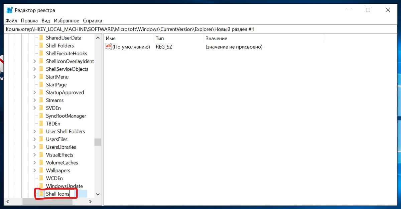This screenshot has width=401, height=209.
Task: Expand the UsersFiles key
Action: pos(35,139)
